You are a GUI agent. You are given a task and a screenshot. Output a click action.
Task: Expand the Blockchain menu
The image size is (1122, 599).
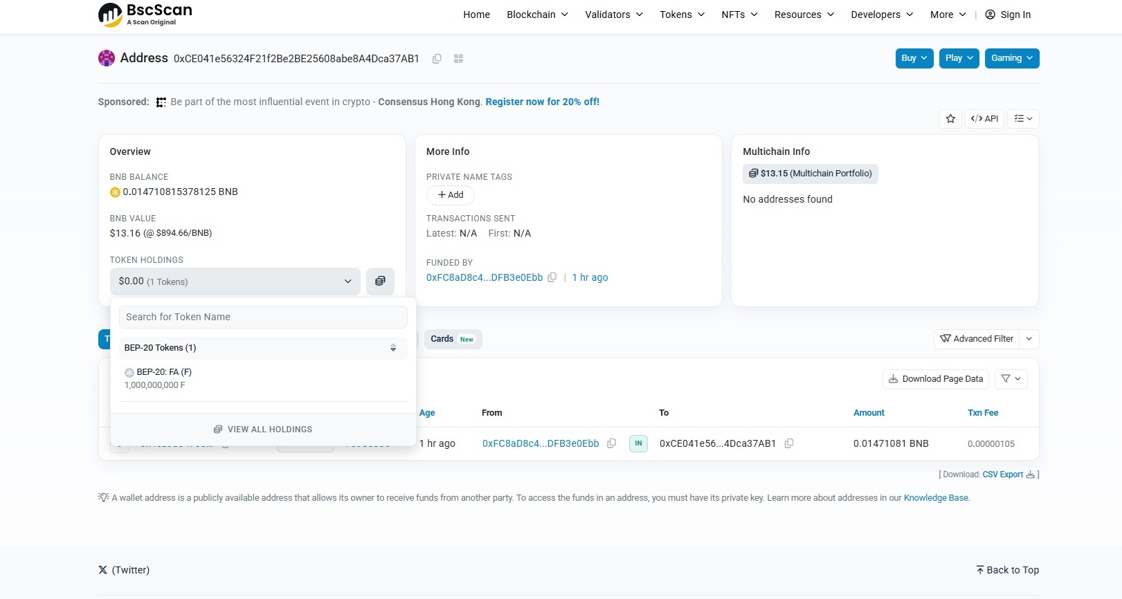click(537, 15)
